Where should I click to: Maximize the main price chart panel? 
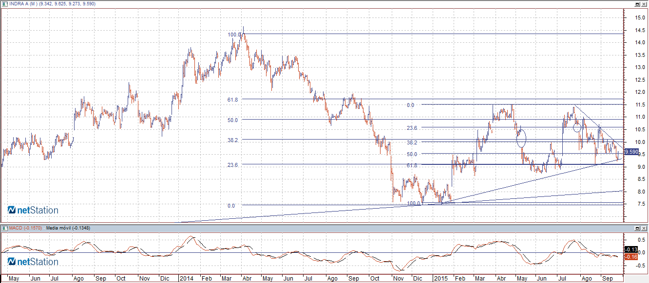[637, 4]
